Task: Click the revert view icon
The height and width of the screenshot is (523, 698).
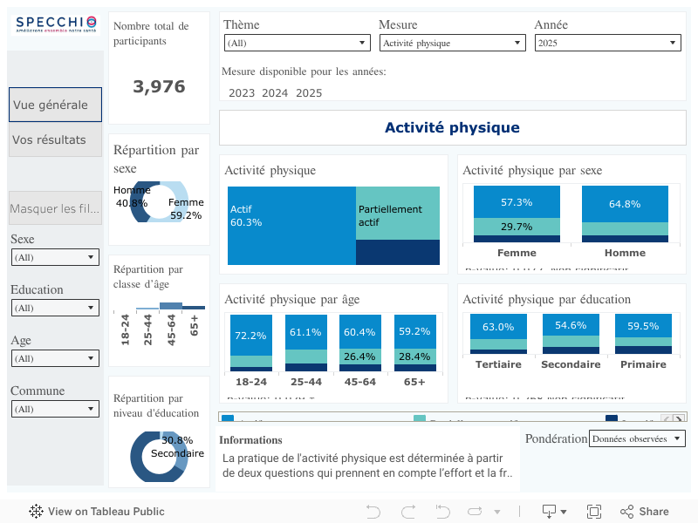Action: point(443,512)
